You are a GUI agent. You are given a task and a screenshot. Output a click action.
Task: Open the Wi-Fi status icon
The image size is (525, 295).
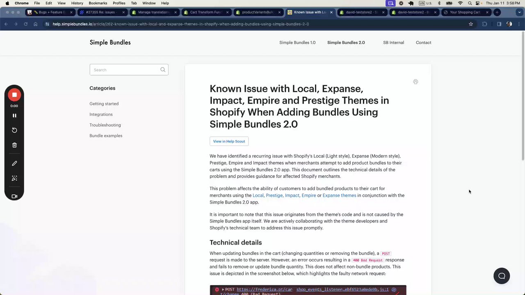pos(460,3)
